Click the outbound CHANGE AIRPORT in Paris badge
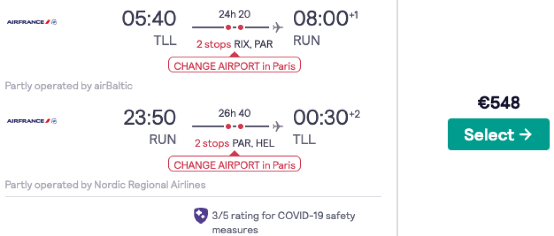This screenshot has width=554, height=236. click(234, 65)
